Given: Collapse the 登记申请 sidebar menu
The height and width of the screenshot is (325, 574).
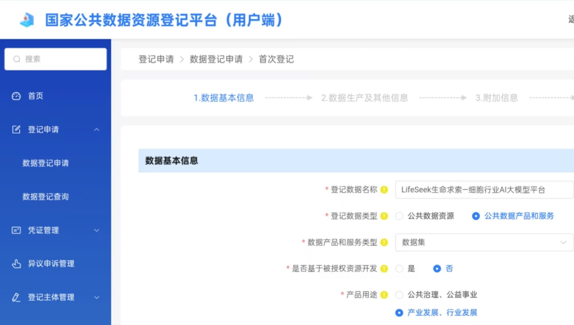Looking at the screenshot, I should (x=97, y=130).
